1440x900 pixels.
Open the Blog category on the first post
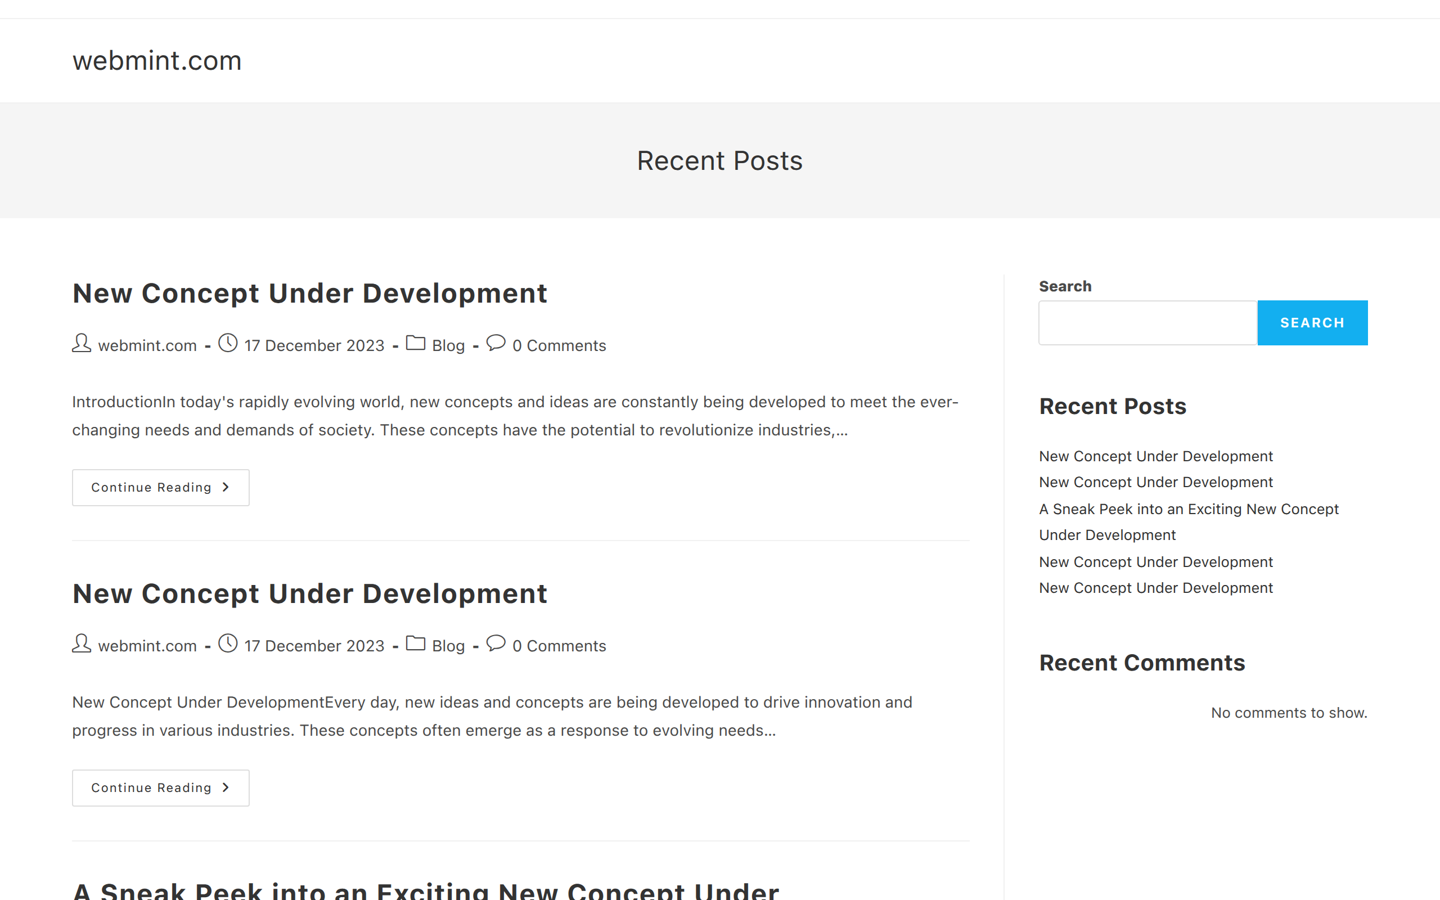click(x=448, y=346)
